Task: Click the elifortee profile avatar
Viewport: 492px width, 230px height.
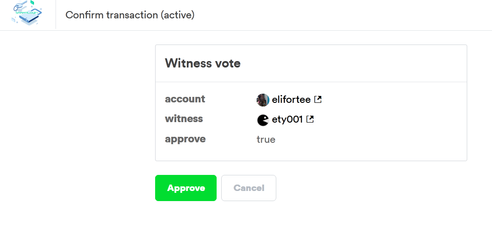Action: (263, 100)
